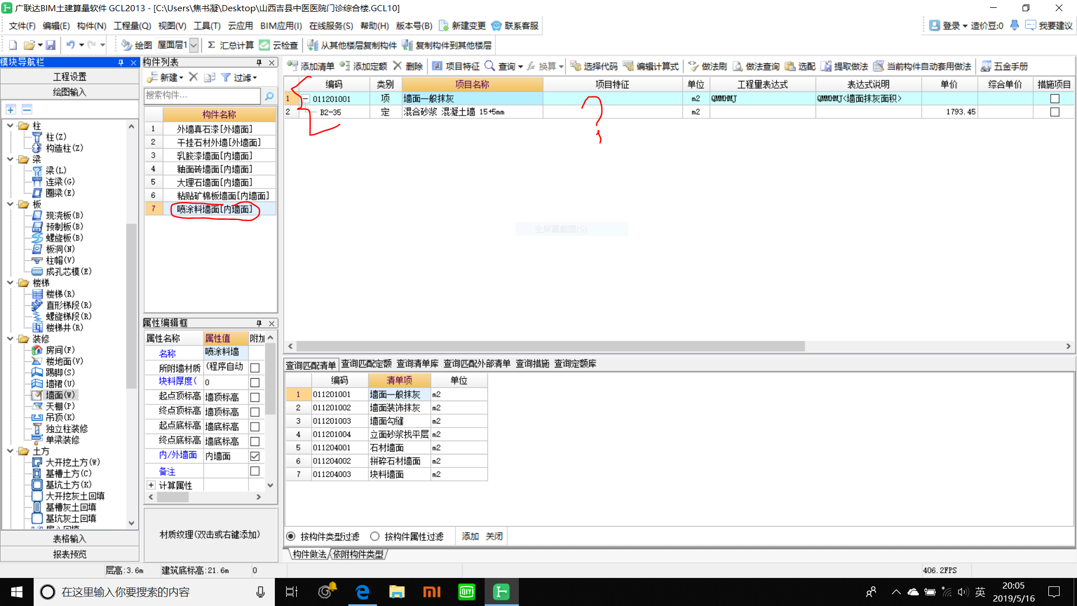Image resolution: width=1077 pixels, height=606 pixels.
Task: Click 添加清单 add list button
Action: tap(311, 66)
